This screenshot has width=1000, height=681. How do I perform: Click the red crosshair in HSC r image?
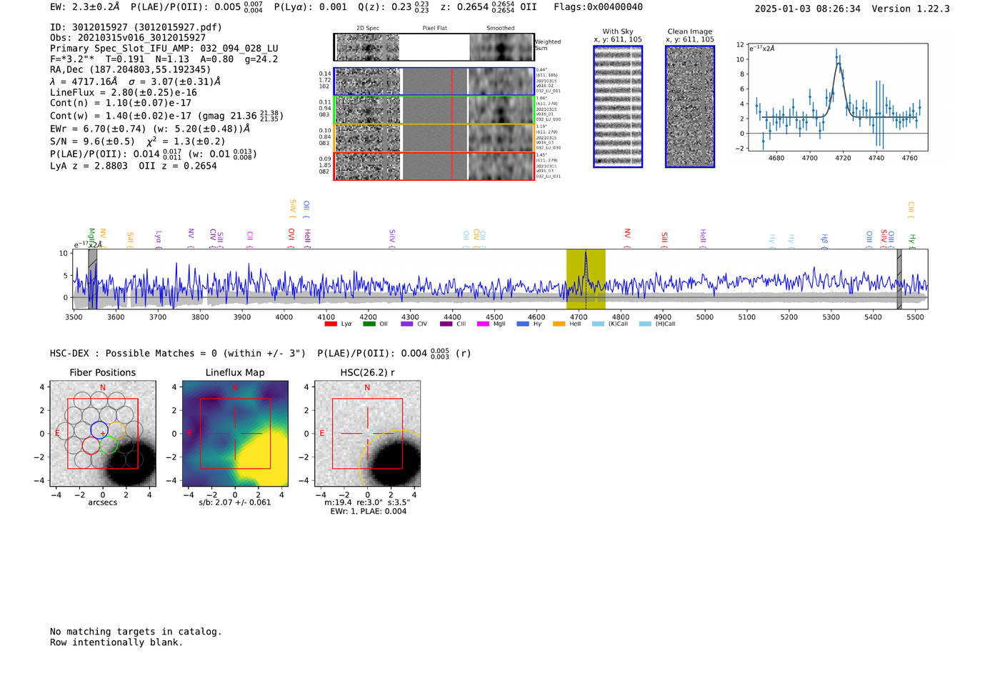(367, 433)
